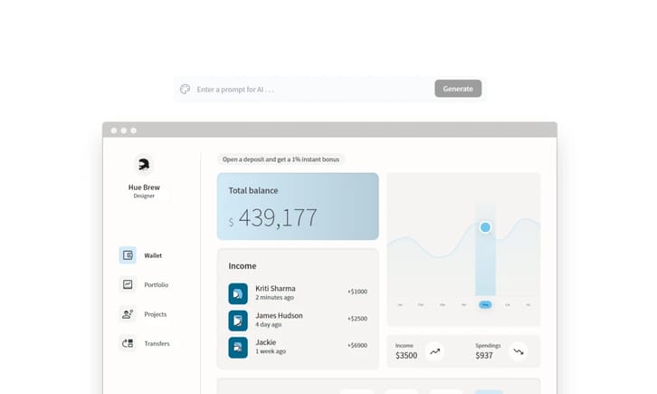Click Jackie's income entry icon
The width and height of the screenshot is (657, 394).
pyautogui.click(x=238, y=347)
